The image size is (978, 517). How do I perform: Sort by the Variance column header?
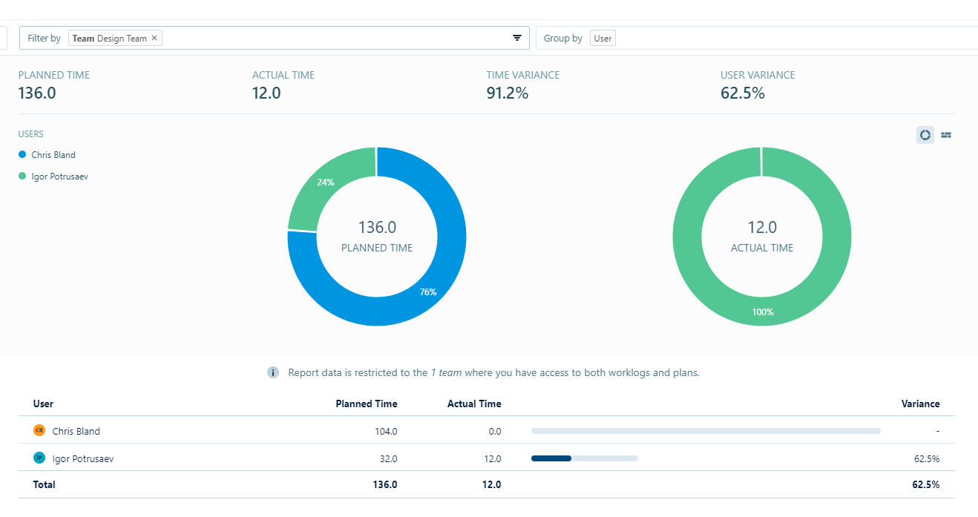click(x=921, y=404)
